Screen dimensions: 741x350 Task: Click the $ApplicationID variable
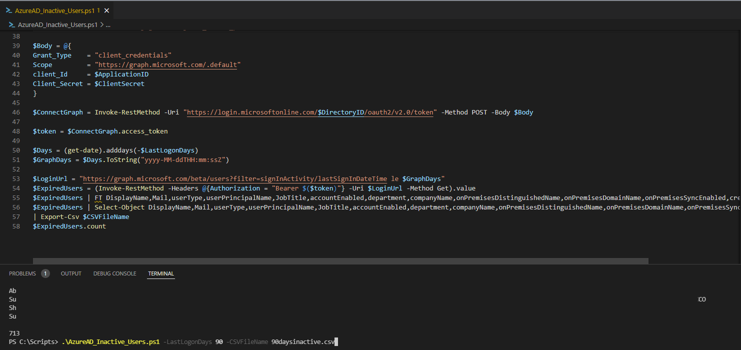click(121, 74)
